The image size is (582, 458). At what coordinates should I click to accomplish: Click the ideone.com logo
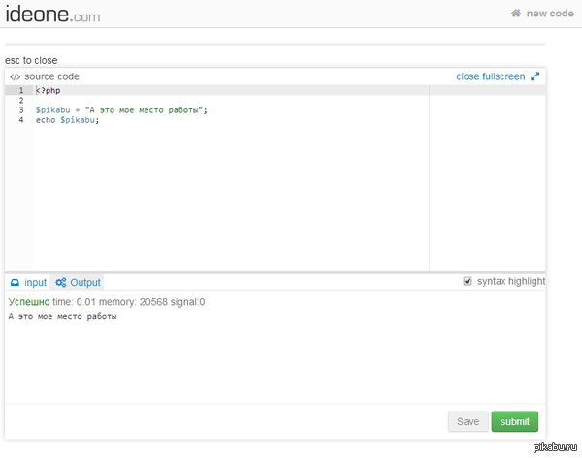point(51,15)
